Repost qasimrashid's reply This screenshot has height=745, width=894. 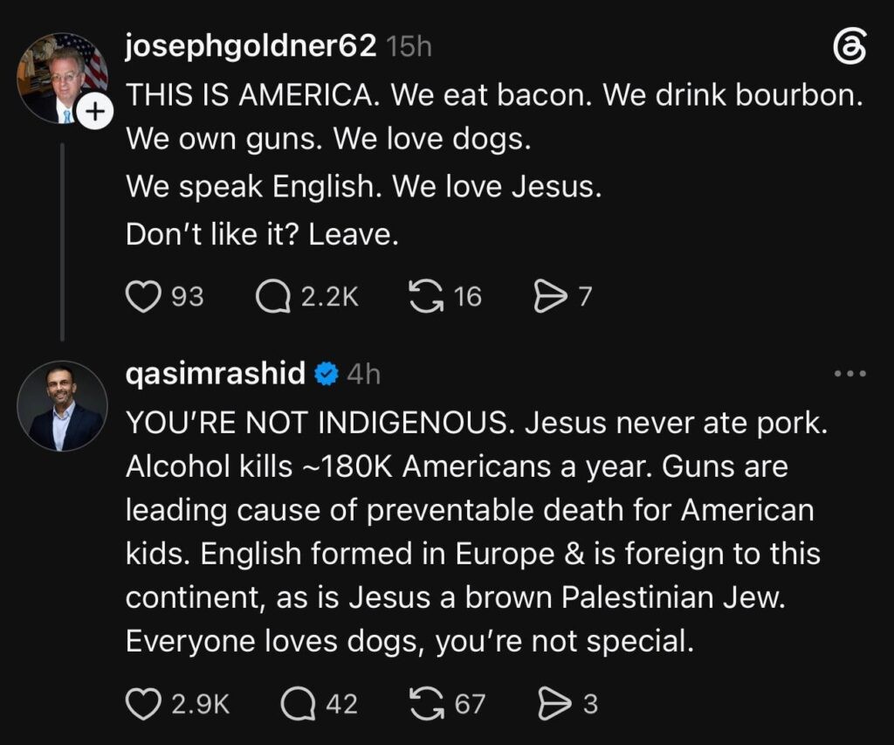tap(426, 704)
